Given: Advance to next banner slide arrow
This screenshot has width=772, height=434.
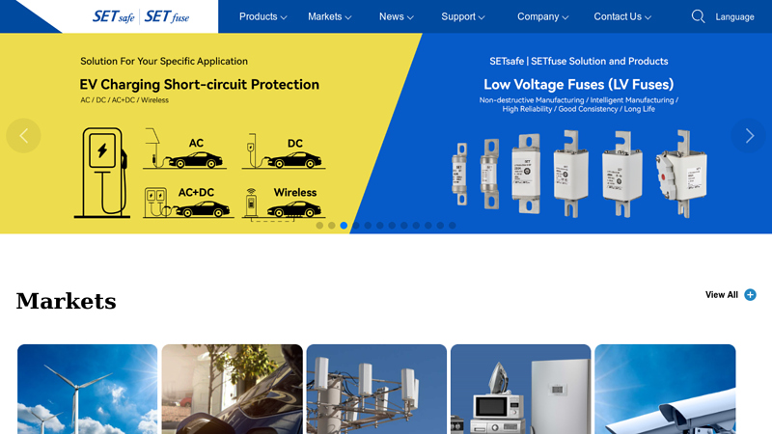Looking at the screenshot, I should pyautogui.click(x=749, y=136).
